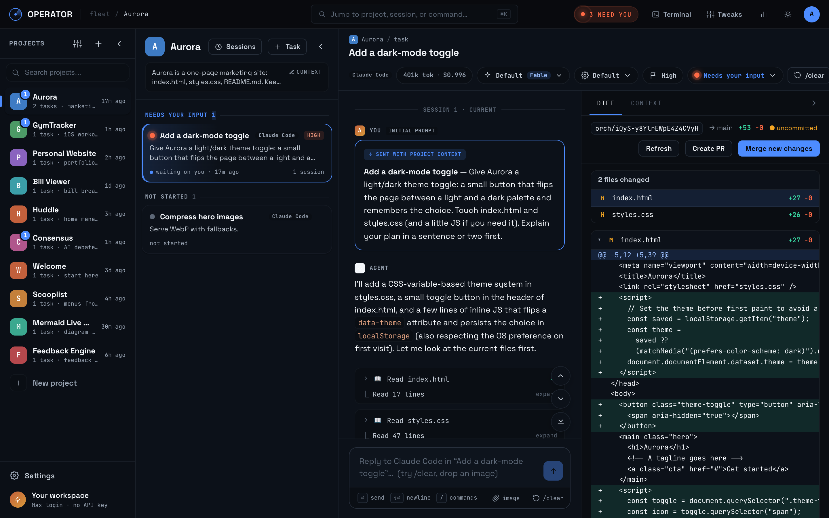Click expand on Read 47 lines

click(x=546, y=435)
